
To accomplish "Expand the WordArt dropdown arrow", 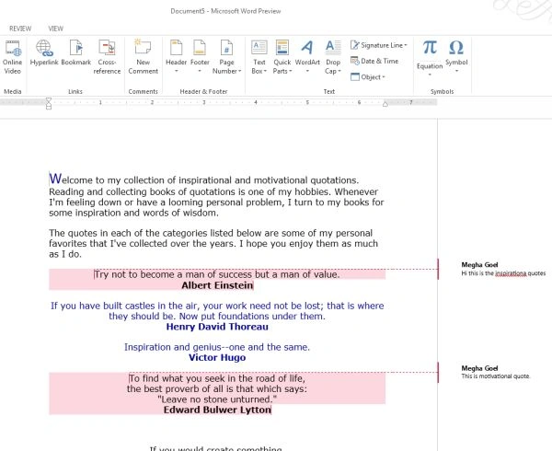I will [x=307, y=71].
